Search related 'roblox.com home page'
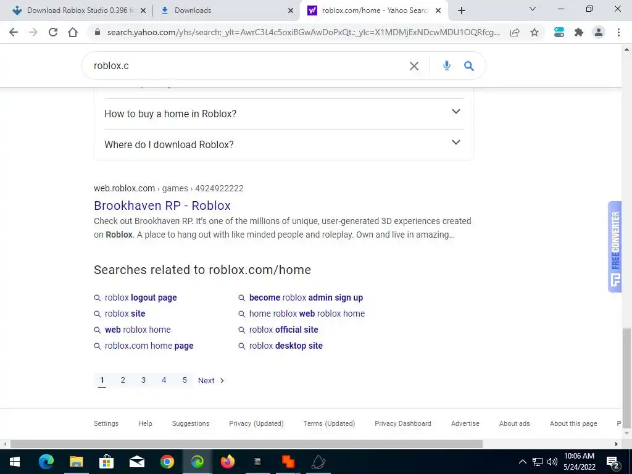Viewport: 632px width, 474px height. (149, 346)
